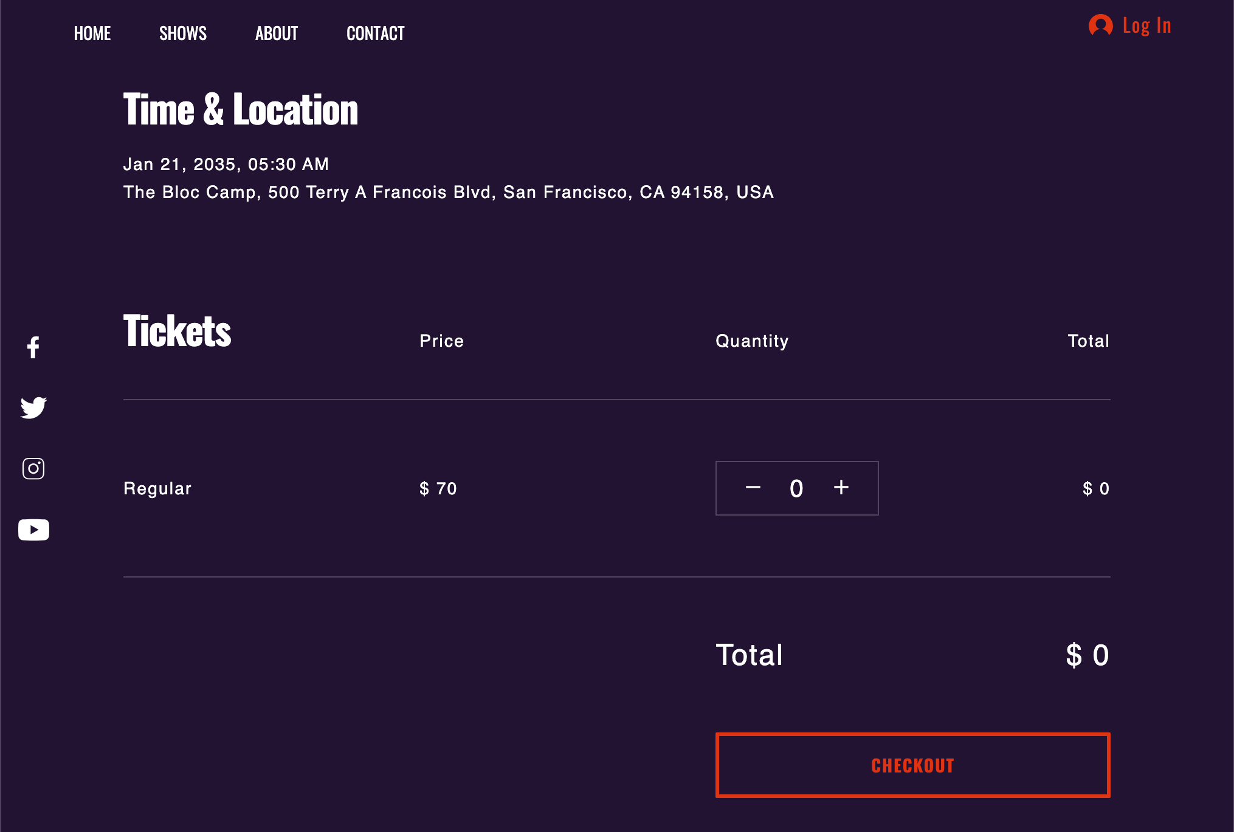Increase Regular ticket quantity with plus button

point(841,488)
